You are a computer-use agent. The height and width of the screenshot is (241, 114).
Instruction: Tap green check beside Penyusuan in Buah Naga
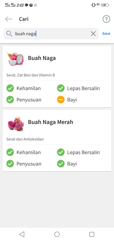point(10,100)
